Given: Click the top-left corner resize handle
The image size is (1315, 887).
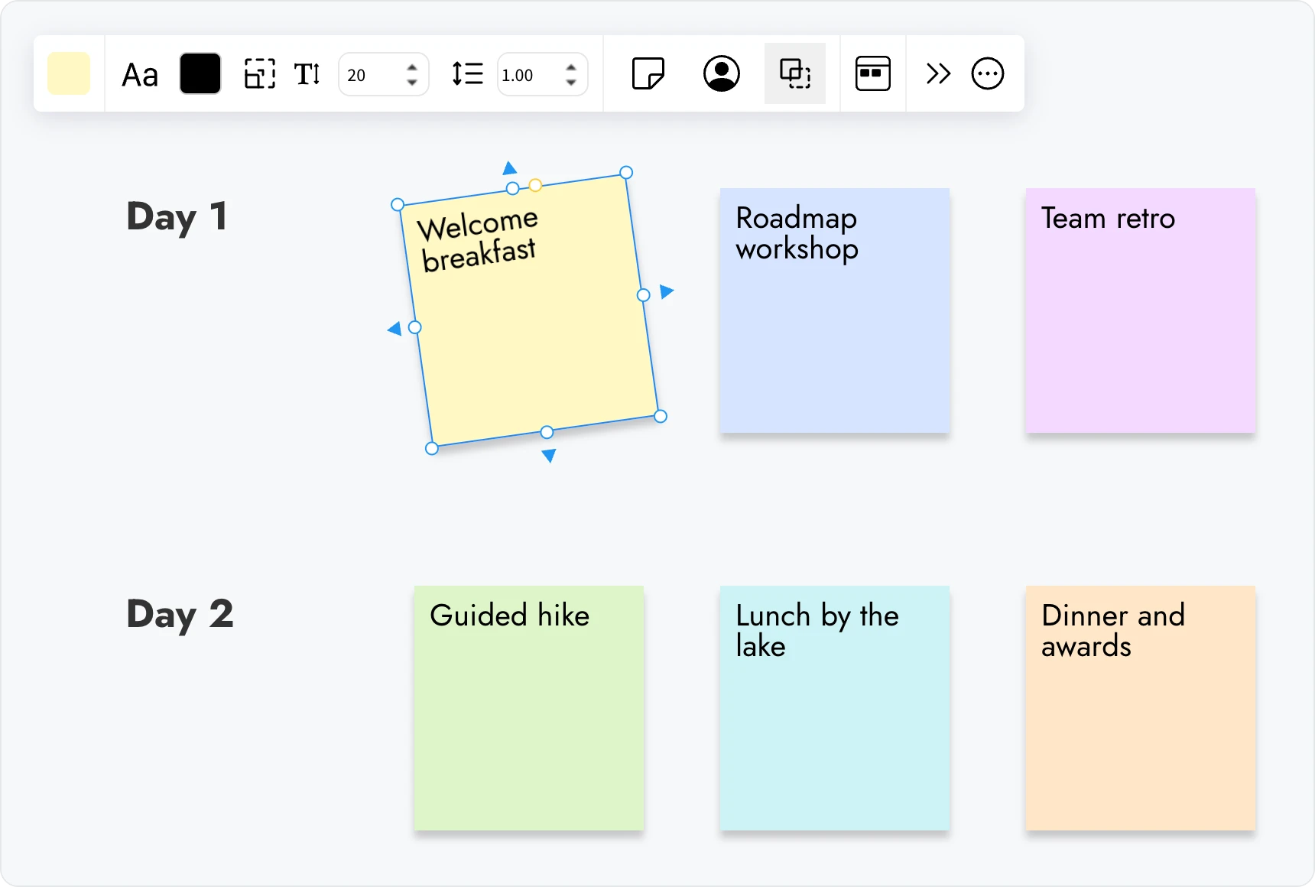Looking at the screenshot, I should (x=398, y=204).
